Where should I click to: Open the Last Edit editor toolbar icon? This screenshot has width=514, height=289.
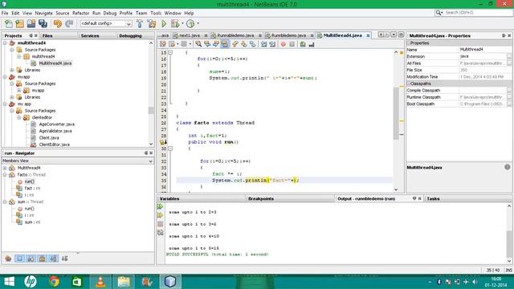[x=162, y=44]
